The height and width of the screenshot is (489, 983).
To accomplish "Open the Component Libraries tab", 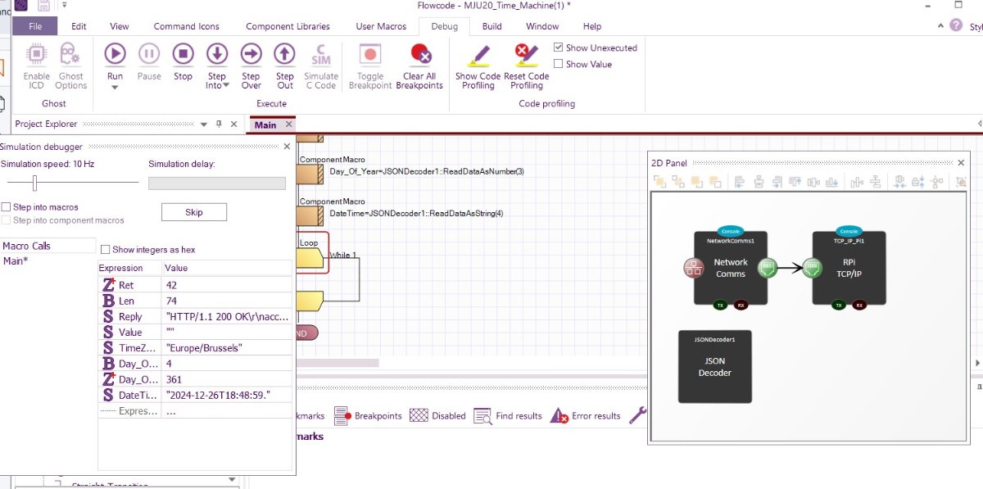I will click(288, 26).
